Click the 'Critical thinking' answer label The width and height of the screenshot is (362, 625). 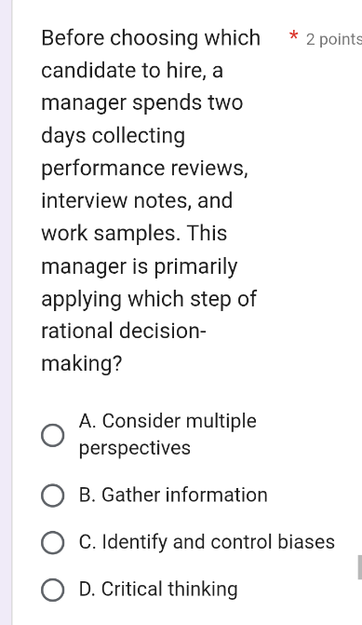coord(169,589)
